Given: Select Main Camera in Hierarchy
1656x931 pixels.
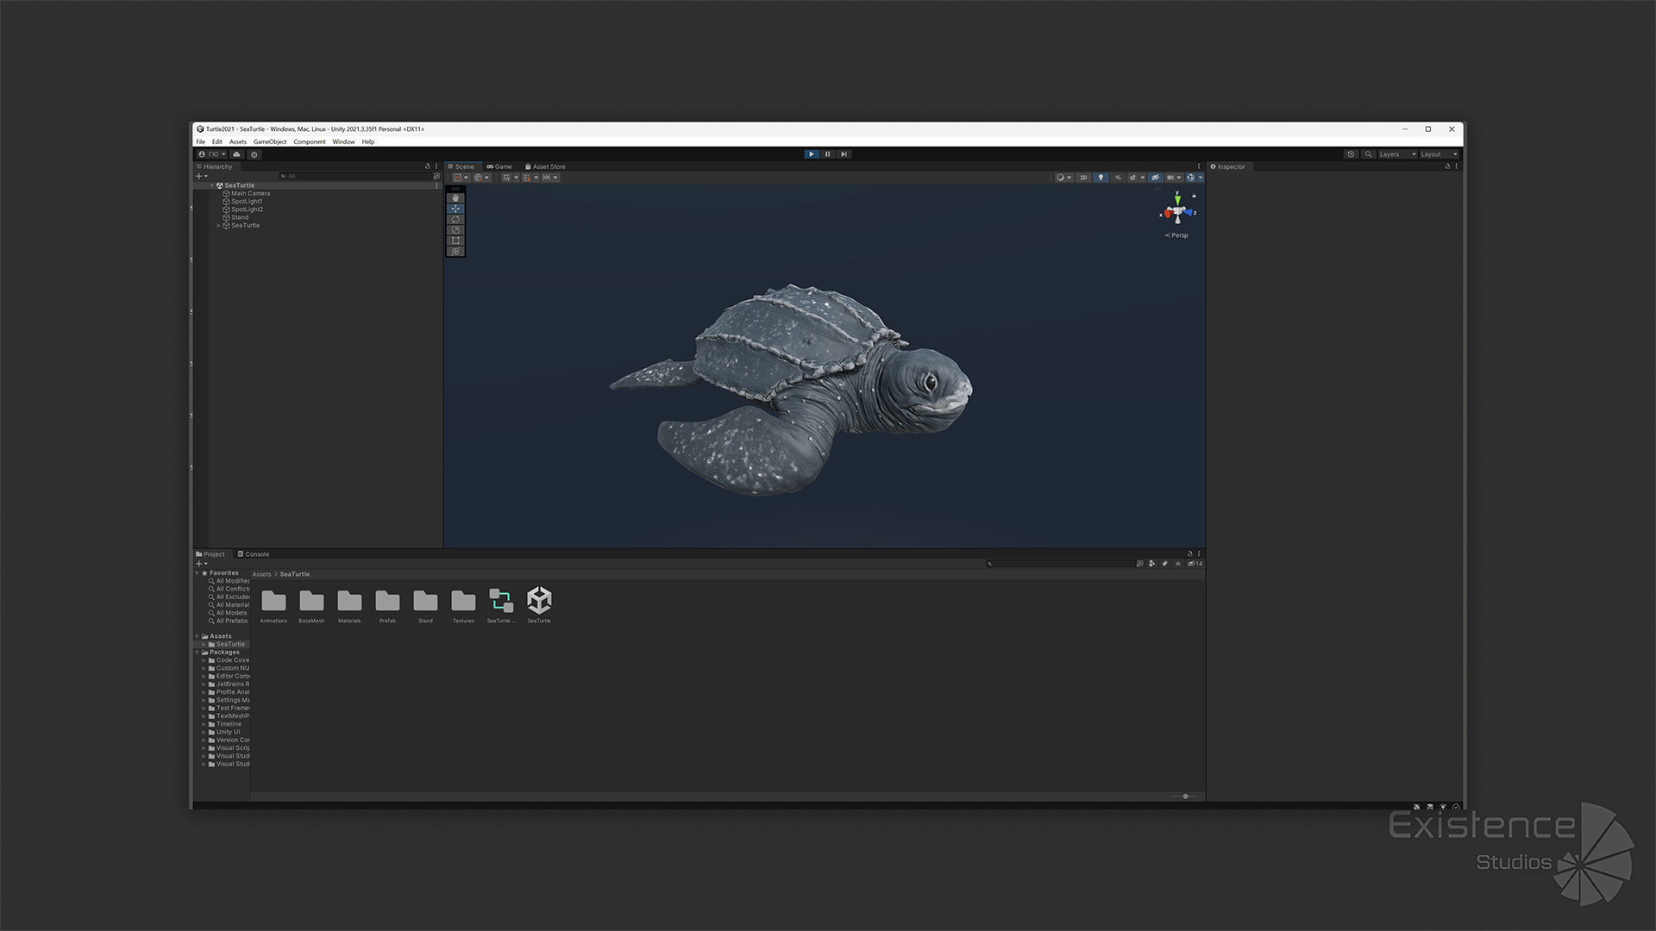Looking at the screenshot, I should coord(250,194).
